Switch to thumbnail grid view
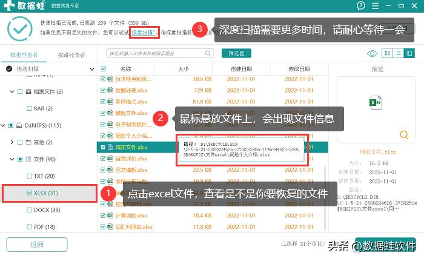The image size is (424, 259). coord(387,53)
